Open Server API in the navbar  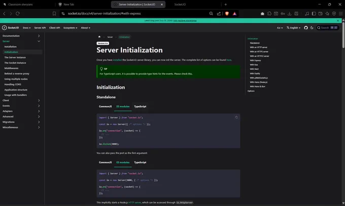(40, 28)
